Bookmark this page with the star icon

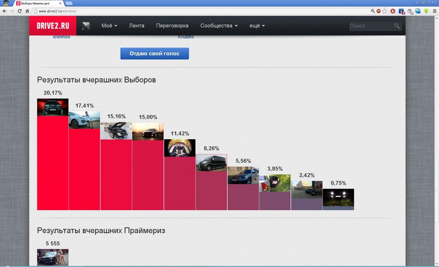[385, 11]
